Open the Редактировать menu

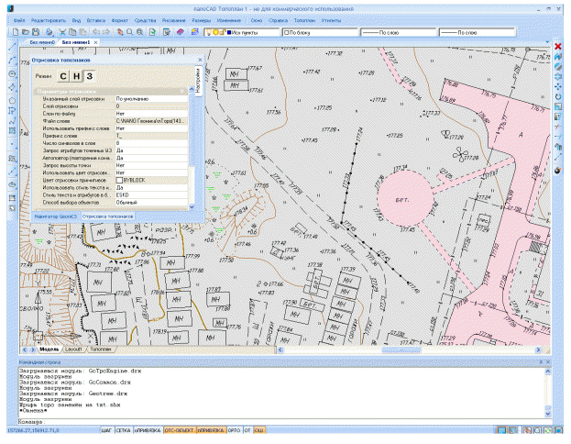[x=48, y=21]
